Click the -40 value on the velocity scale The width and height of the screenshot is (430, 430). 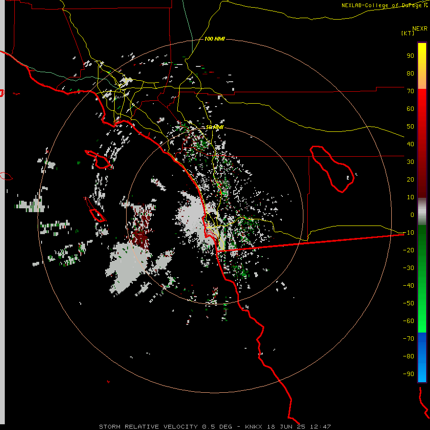408,286
